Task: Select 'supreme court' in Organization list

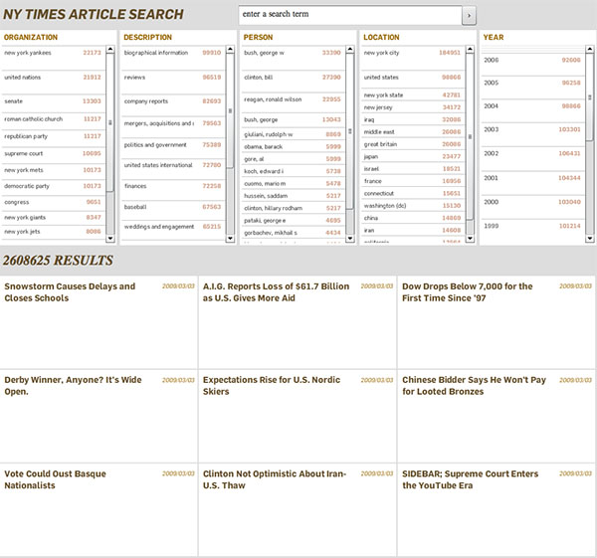Action: pos(25,154)
